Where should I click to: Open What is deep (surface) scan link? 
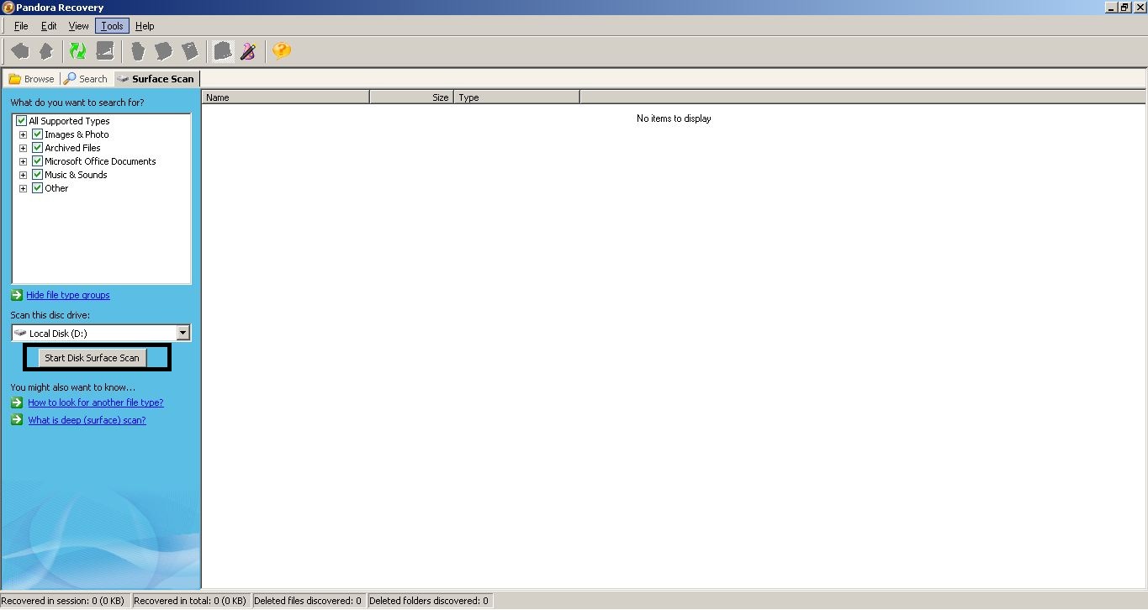87,420
